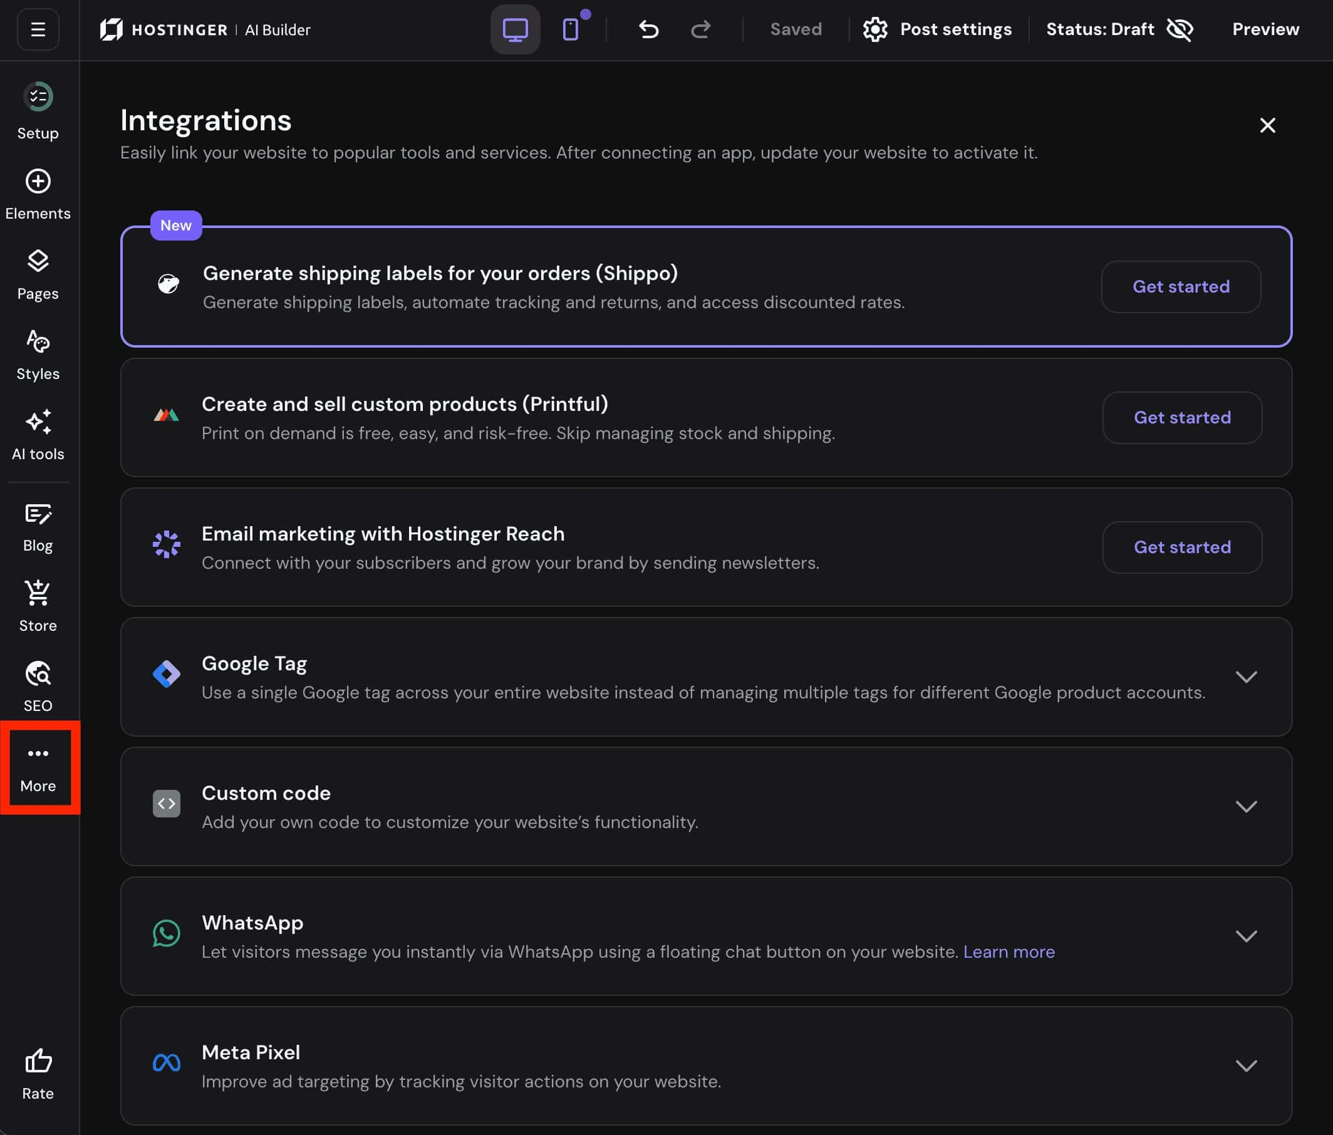Expand the Google Tag integration
The image size is (1333, 1135).
[x=1246, y=677]
